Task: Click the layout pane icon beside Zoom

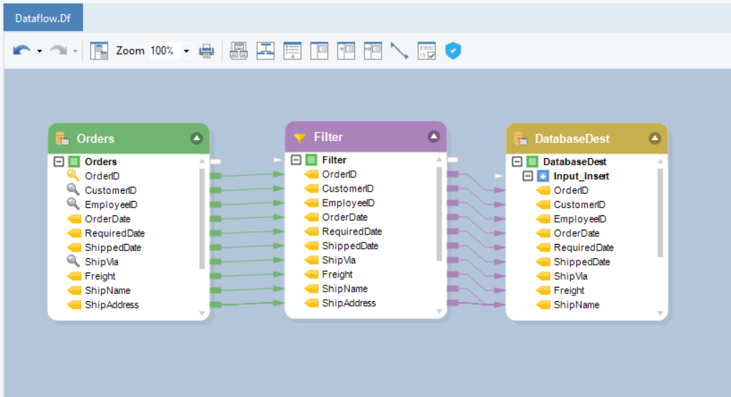Action: coord(99,51)
